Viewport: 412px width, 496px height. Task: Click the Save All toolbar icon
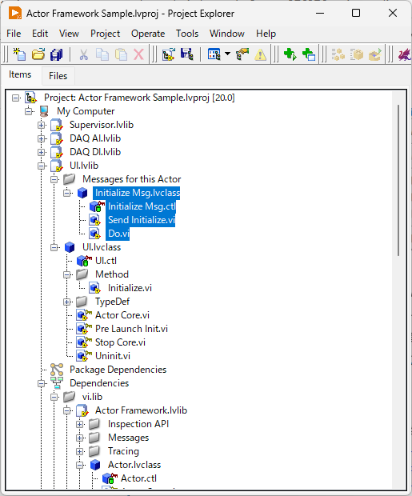tap(57, 54)
